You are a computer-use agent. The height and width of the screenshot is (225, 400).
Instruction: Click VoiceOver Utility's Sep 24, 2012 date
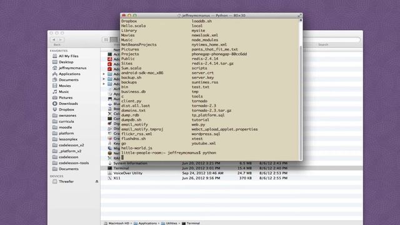(x=202, y=173)
